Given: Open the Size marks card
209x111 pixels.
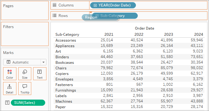Looking at the screenshot, I should pos(25,74).
